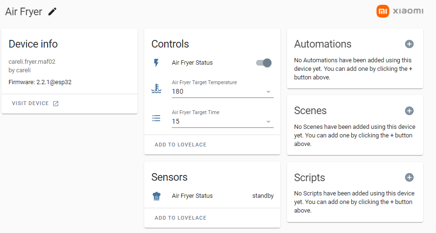Image resolution: width=436 pixels, height=233 pixels.
Task: Click the chef hat sensor icon
Action: point(157,196)
